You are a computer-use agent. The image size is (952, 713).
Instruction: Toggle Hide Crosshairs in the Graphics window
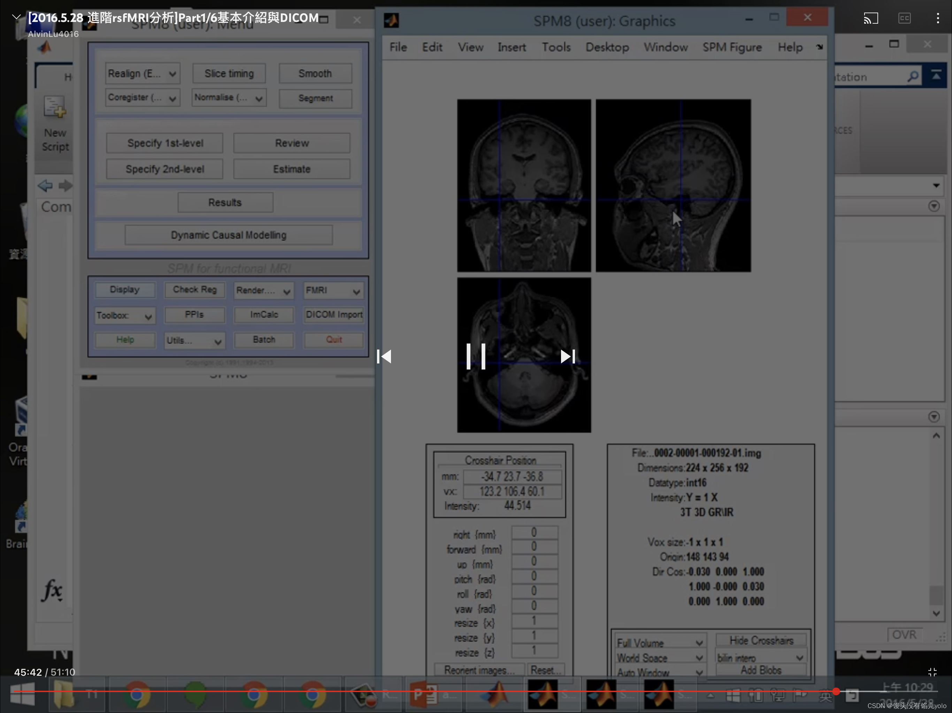(761, 640)
